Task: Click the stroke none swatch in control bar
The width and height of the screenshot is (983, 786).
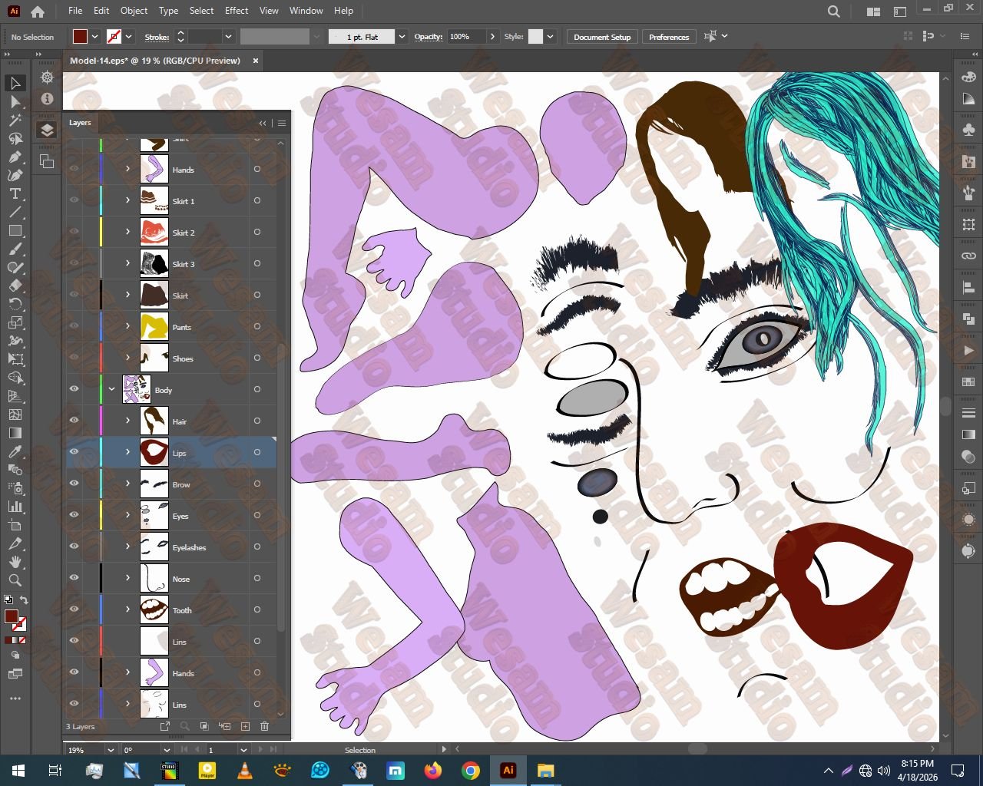Action: 114,37
